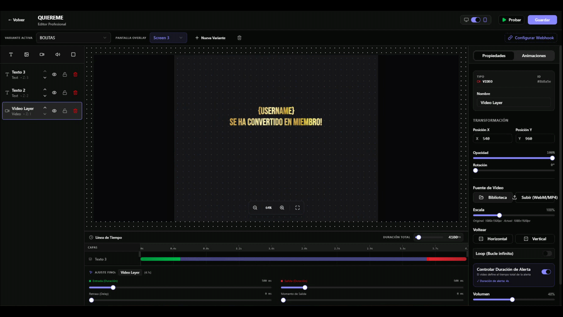Move Texto 3 layer down with chevron
The width and height of the screenshot is (563, 317).
[45, 78]
